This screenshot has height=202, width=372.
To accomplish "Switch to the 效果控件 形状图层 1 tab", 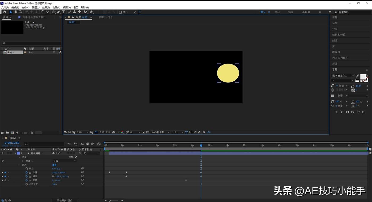I will (x=34, y=17).
